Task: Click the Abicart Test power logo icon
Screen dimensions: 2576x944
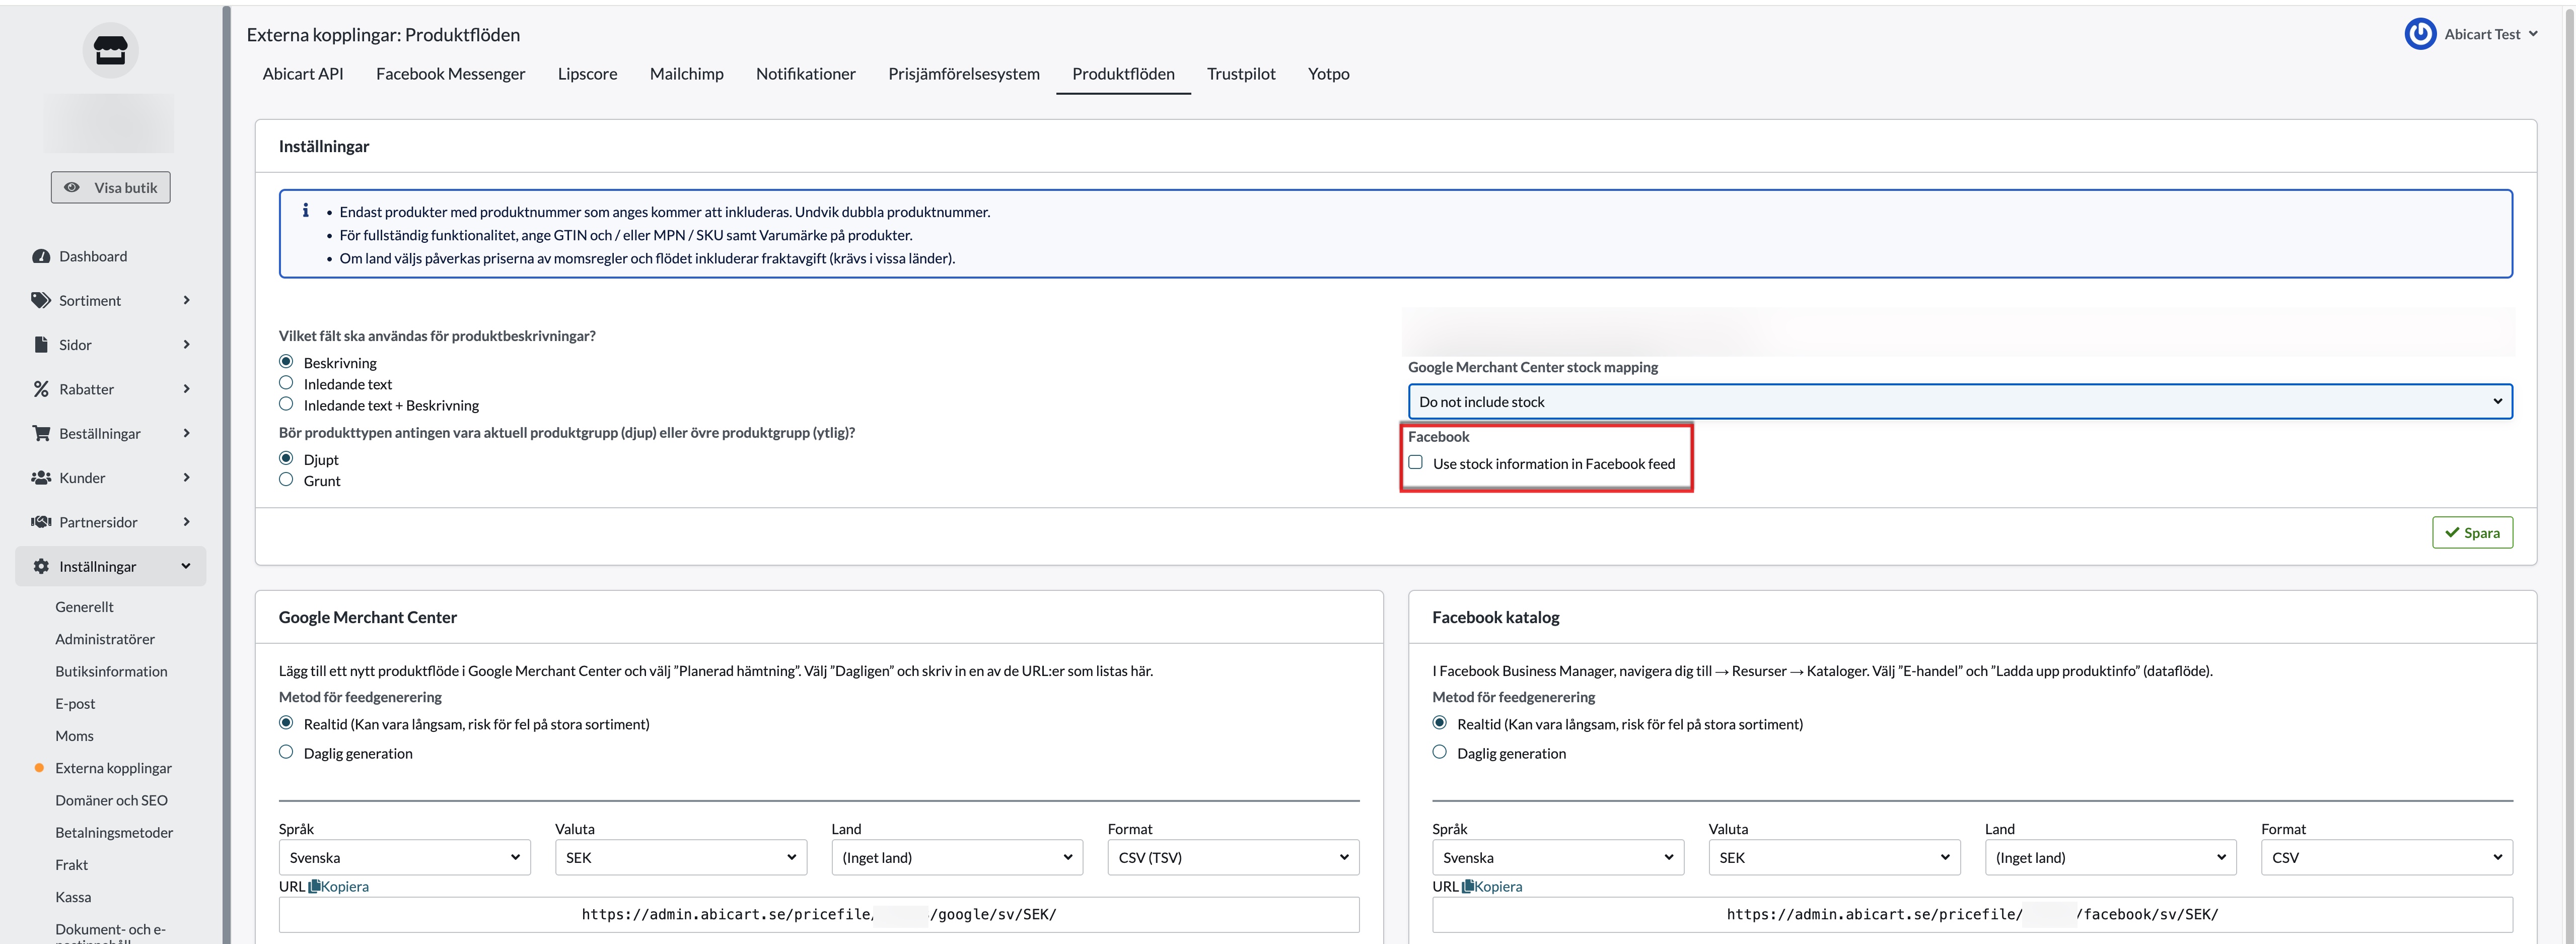Action: coord(2420,34)
